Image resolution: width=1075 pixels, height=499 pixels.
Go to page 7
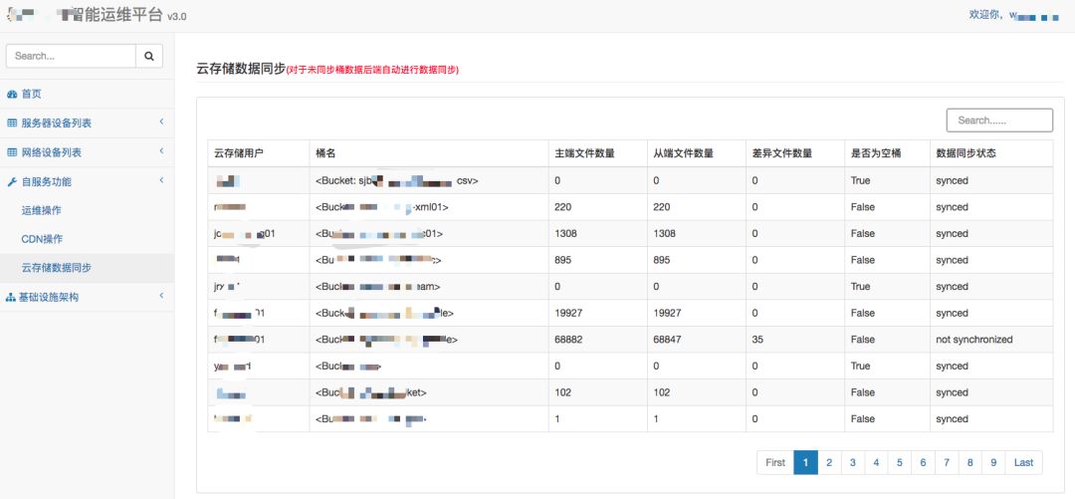click(947, 462)
